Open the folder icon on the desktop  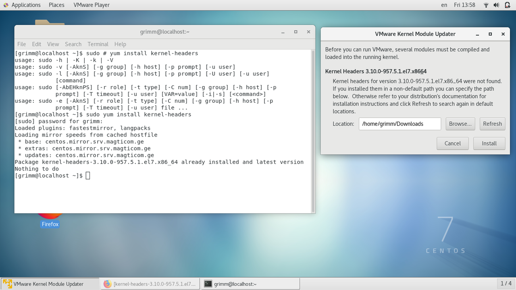point(50,22)
